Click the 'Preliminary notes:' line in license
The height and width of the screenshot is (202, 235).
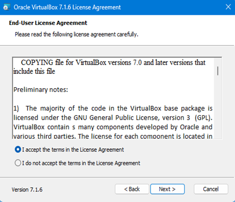[x=41, y=90]
